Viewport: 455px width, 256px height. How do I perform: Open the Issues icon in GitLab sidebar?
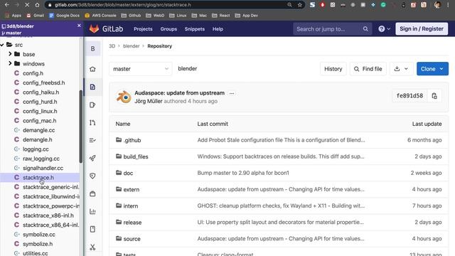pos(92,105)
